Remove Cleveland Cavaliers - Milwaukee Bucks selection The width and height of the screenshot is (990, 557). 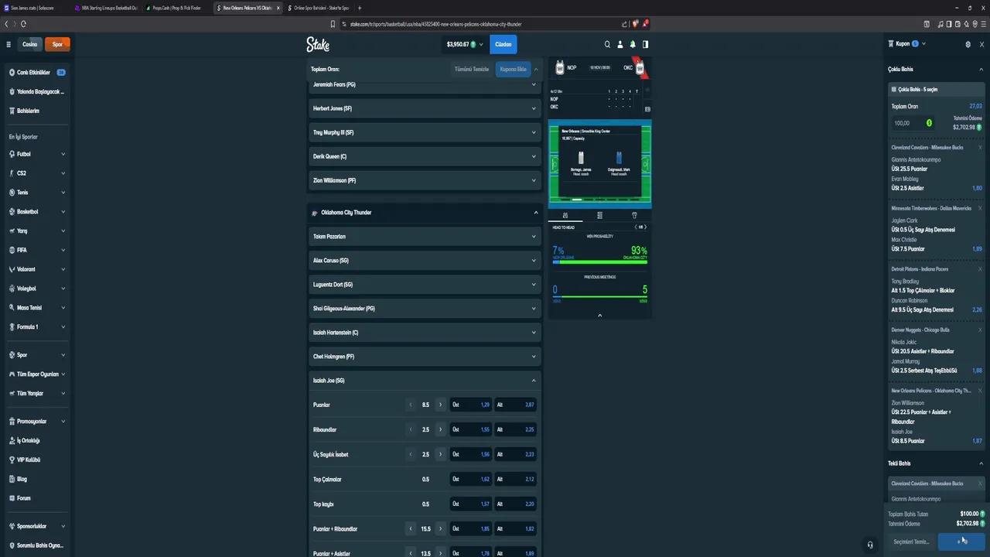point(980,147)
